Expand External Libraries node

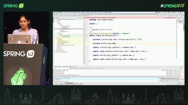click(x=55, y=50)
